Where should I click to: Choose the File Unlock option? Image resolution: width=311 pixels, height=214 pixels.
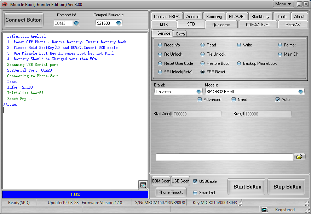(213, 54)
